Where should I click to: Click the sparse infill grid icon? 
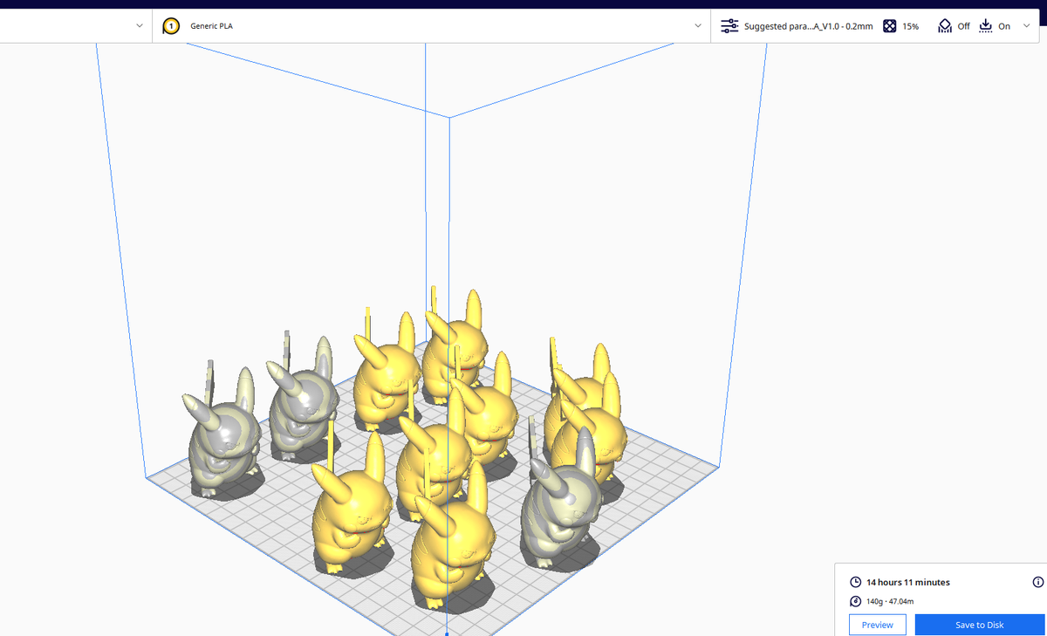[889, 25]
